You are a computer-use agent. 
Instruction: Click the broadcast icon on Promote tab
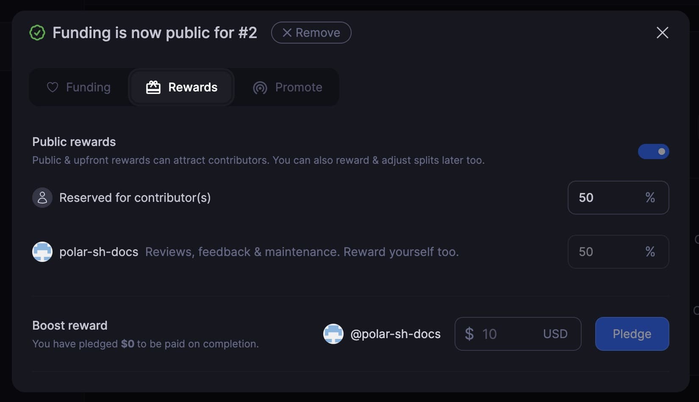pyautogui.click(x=260, y=88)
